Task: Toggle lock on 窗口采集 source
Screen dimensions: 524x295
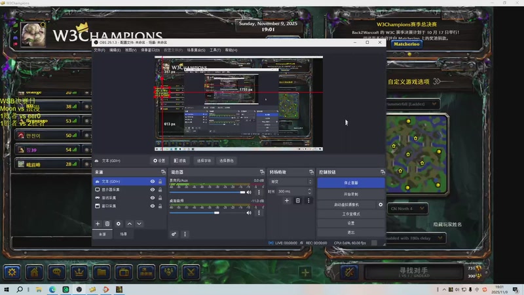Action: click(x=160, y=206)
